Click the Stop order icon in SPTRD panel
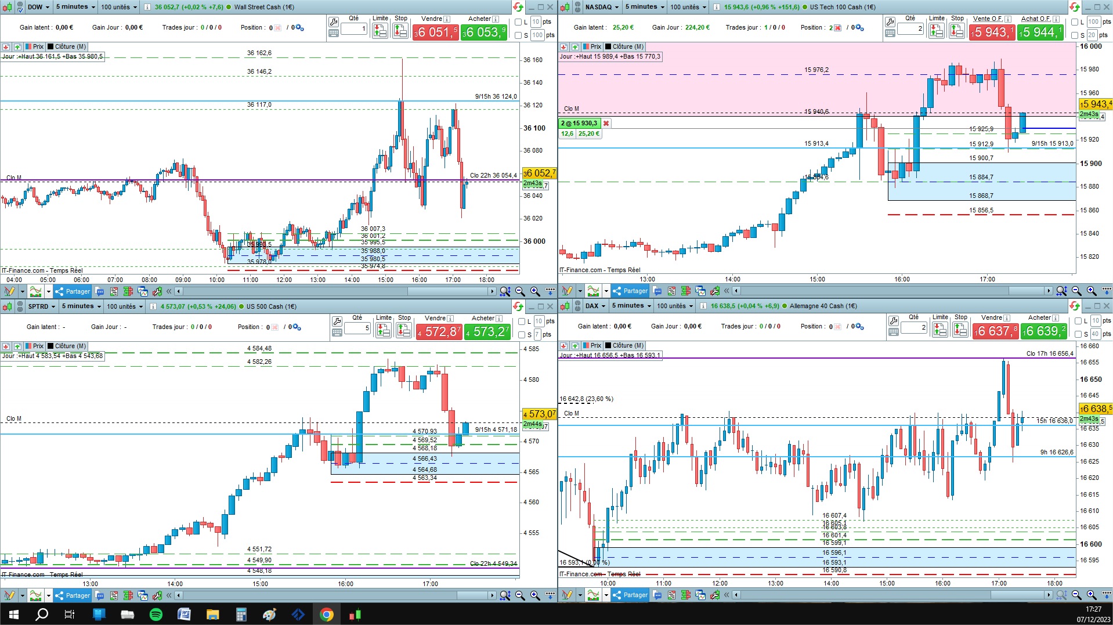The width and height of the screenshot is (1113, 625). [404, 330]
